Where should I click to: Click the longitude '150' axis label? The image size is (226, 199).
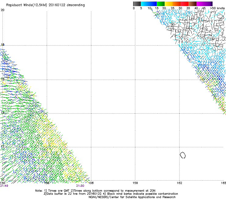coord(2,183)
